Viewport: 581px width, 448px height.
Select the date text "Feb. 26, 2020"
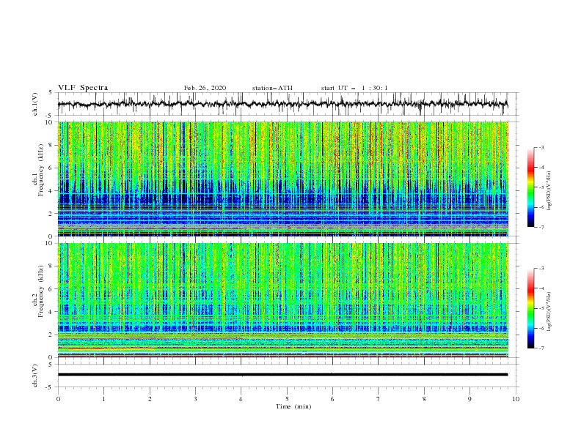tap(205, 88)
